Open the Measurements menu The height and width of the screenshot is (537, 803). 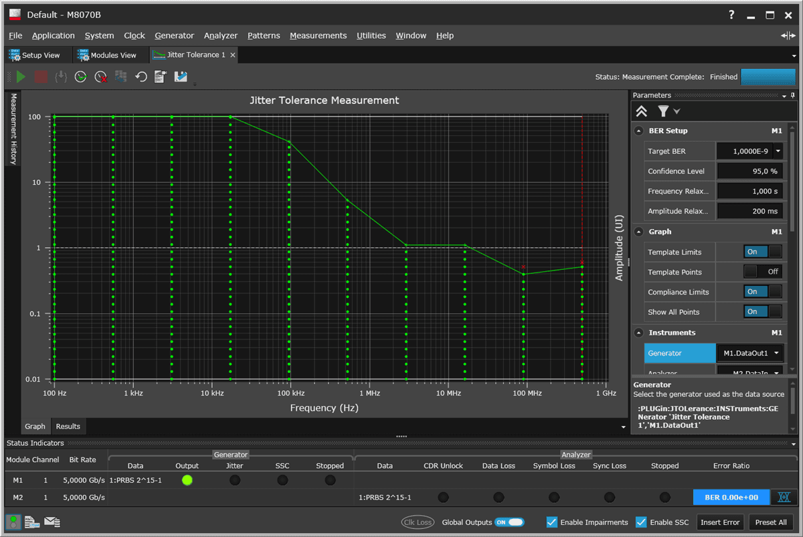(318, 35)
